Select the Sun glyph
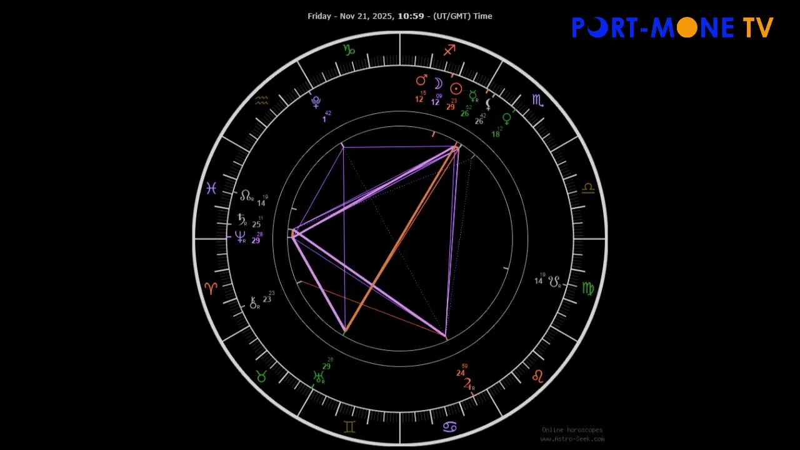800x450 pixels. pos(456,89)
